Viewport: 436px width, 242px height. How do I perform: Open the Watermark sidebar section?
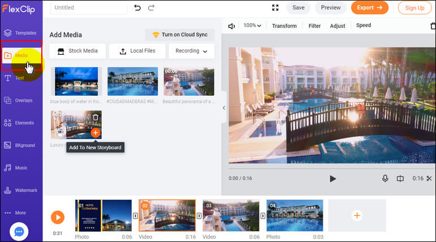coord(21,190)
